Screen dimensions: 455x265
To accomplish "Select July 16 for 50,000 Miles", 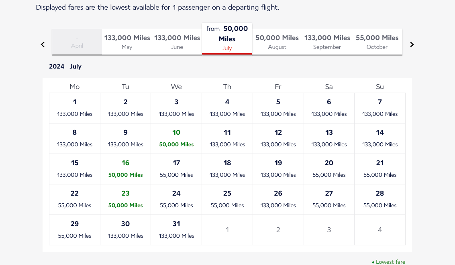I will coord(126,169).
